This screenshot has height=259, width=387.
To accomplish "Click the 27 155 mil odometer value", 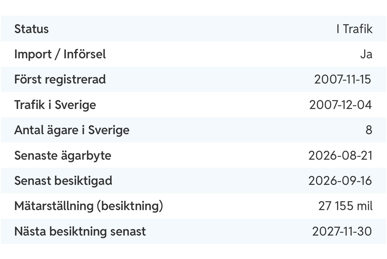I will pos(346,206).
